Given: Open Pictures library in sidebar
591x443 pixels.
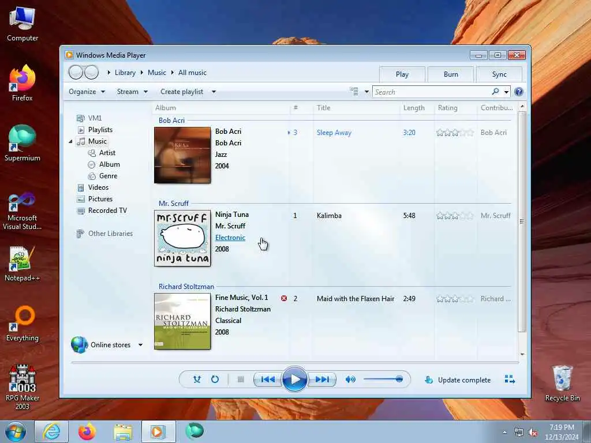Looking at the screenshot, I should [x=100, y=199].
